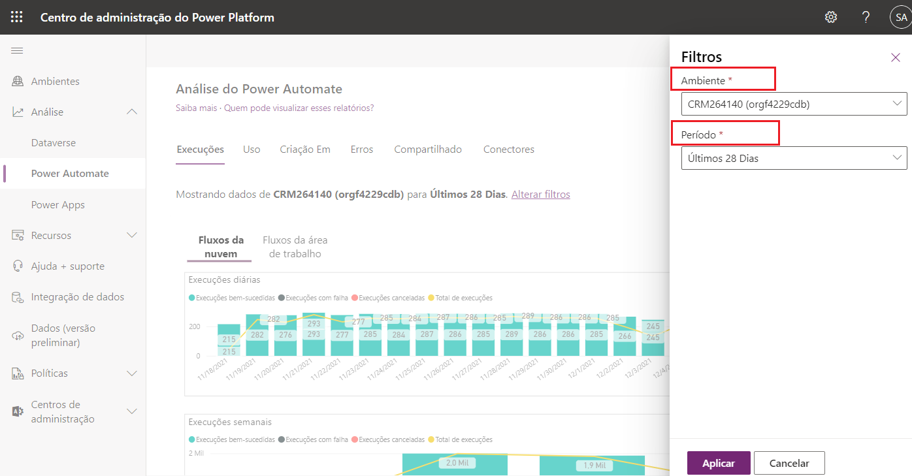Image resolution: width=912 pixels, height=476 pixels.
Task: Select Fluxos da área de trabalho sub-tab
Action: tap(295, 247)
